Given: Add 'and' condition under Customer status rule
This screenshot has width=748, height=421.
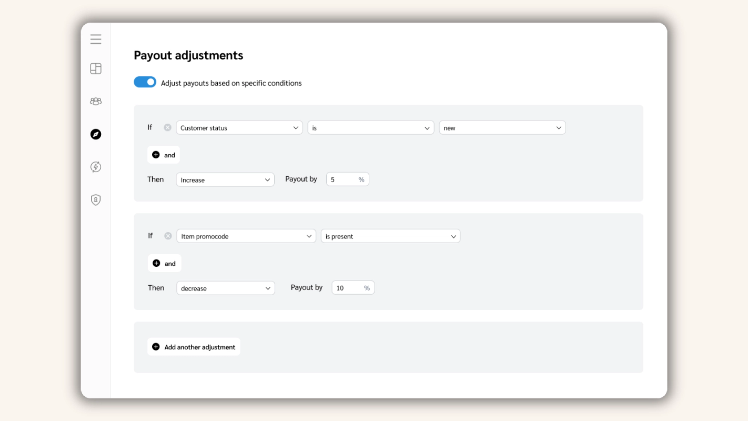Looking at the screenshot, I should tap(164, 155).
